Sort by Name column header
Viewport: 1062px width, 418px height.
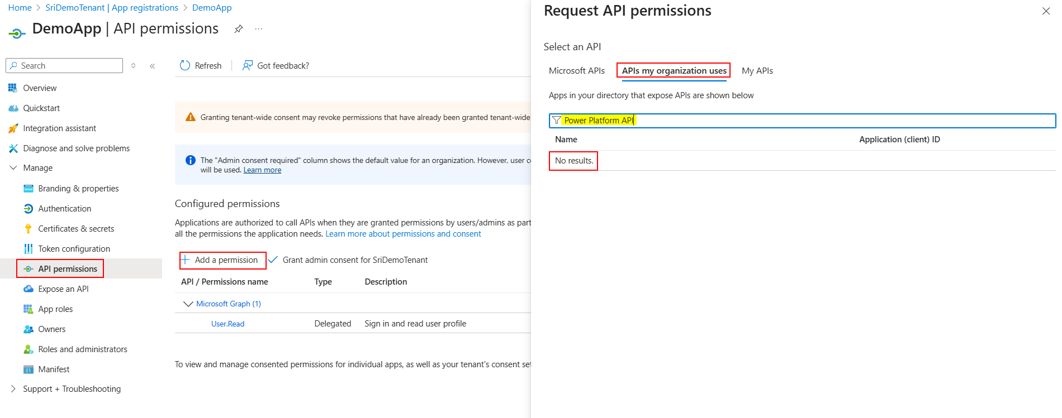566,140
